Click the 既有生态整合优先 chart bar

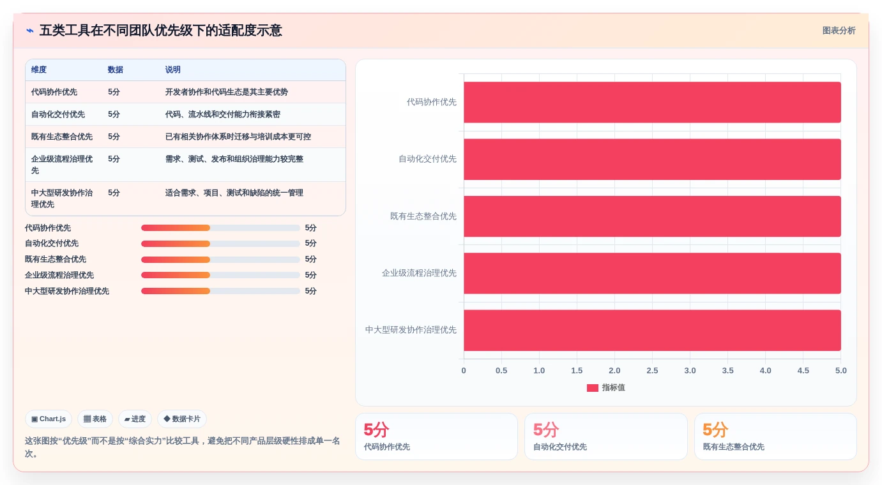point(652,216)
